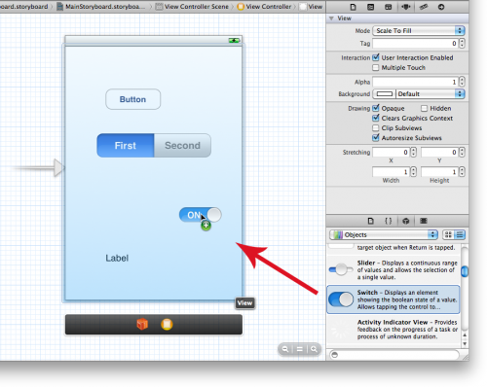Screen dimensions: 487x387
Task: Show the Object library
Action: point(405,221)
